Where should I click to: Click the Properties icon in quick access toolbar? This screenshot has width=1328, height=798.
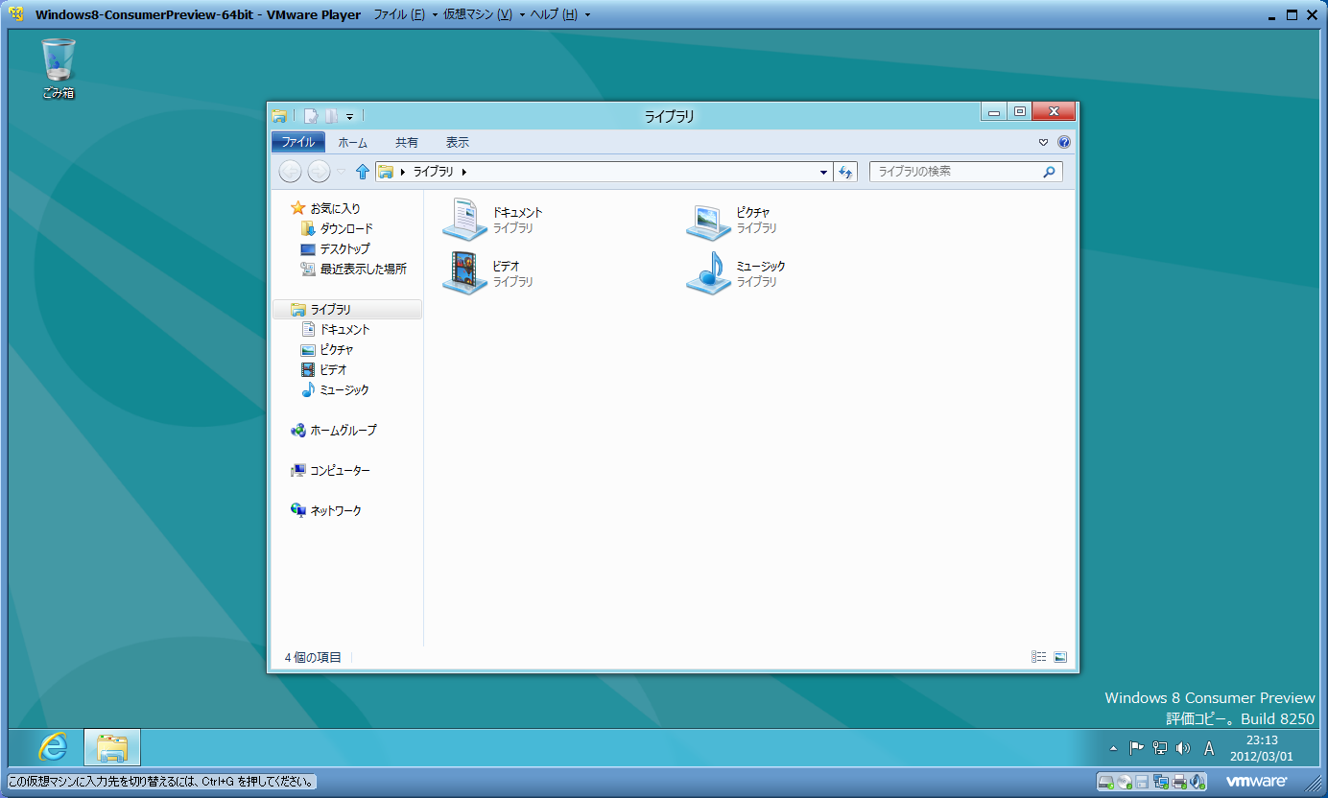311,116
